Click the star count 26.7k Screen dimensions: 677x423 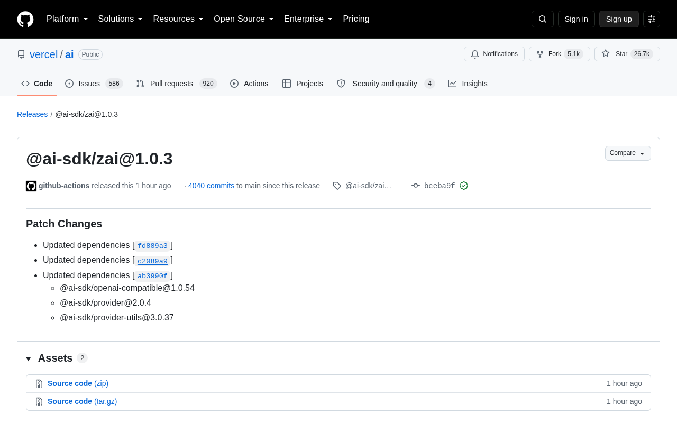pyautogui.click(x=642, y=54)
